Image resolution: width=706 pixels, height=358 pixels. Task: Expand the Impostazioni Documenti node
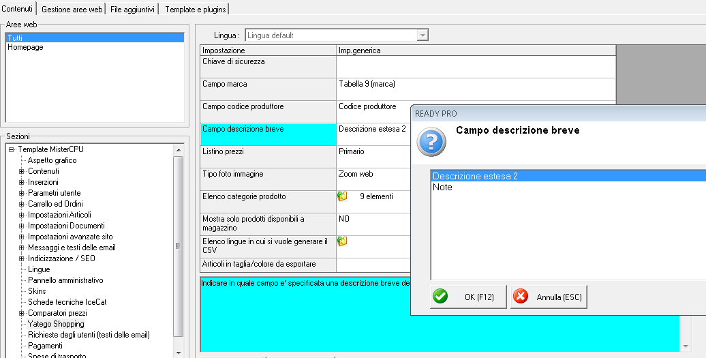click(21, 226)
